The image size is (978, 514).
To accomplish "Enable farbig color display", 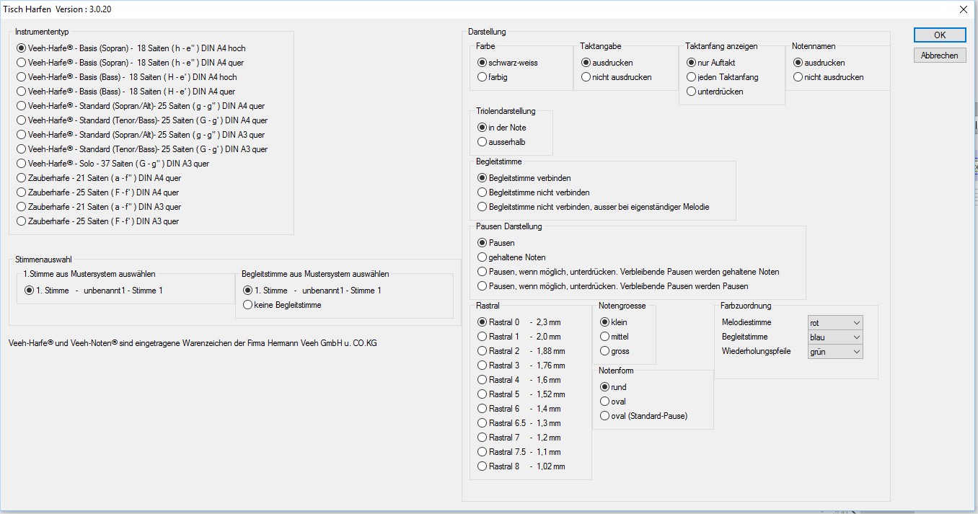I will 483,77.
